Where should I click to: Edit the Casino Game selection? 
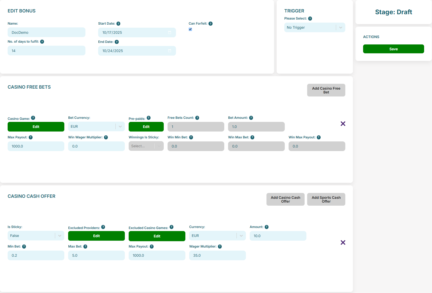point(36,127)
